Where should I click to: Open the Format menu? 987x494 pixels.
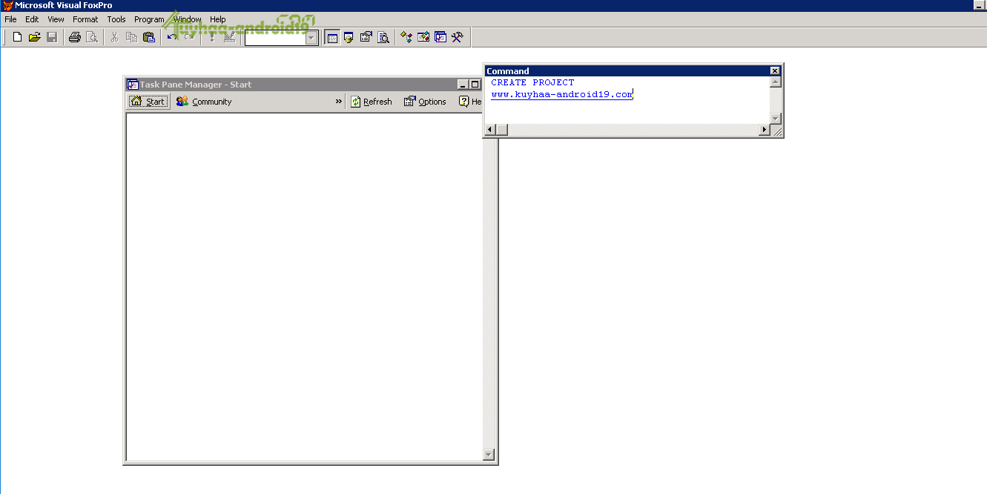click(x=85, y=19)
